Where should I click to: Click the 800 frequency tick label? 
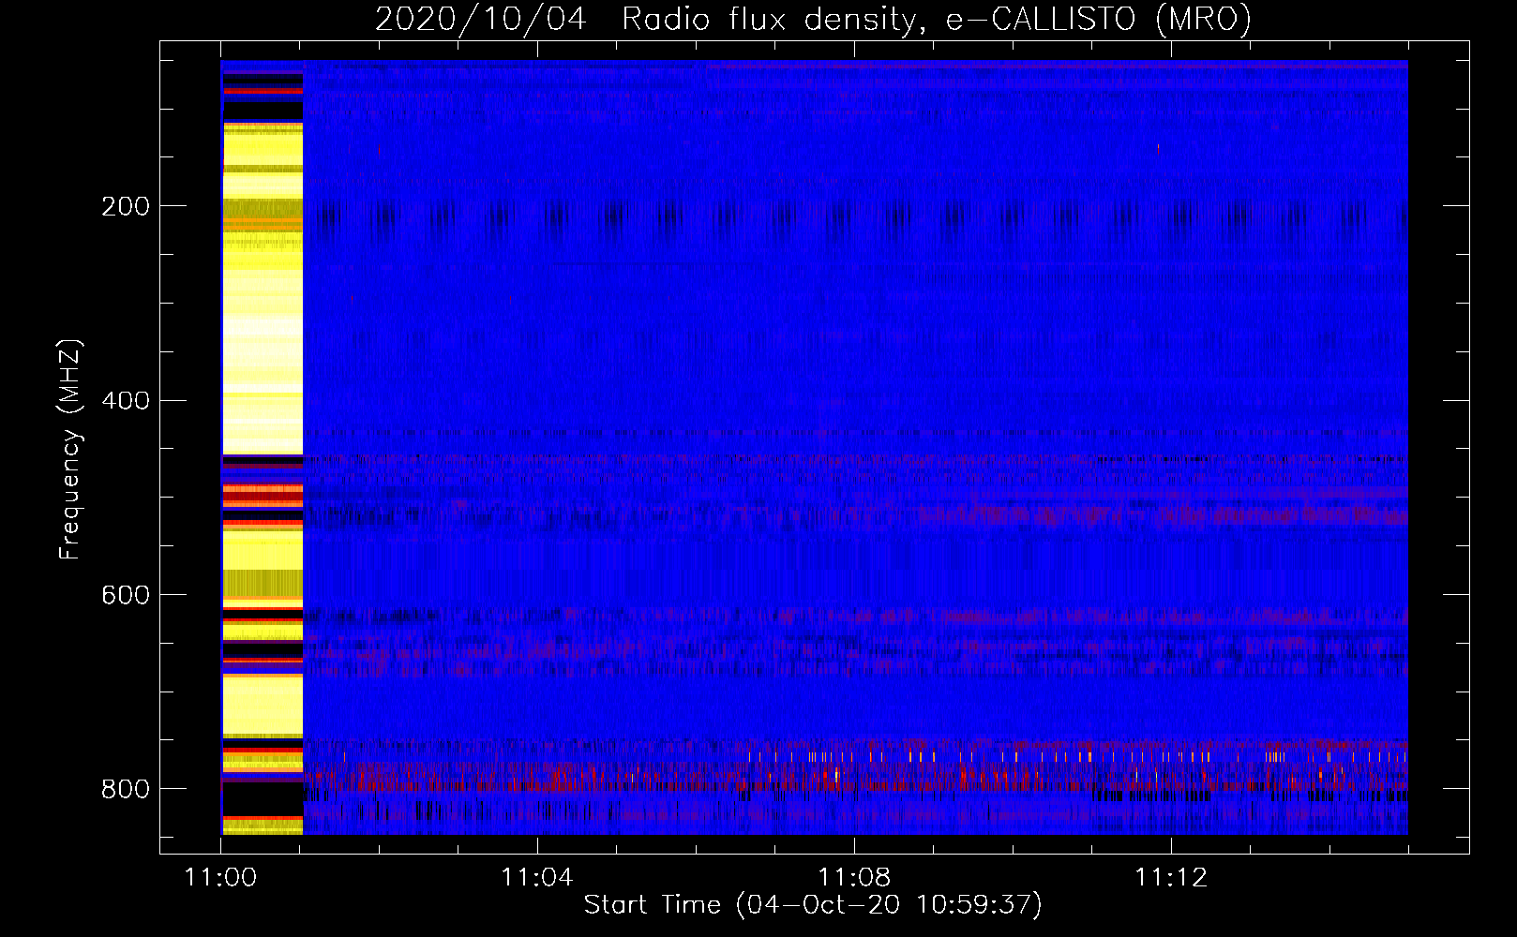[126, 790]
